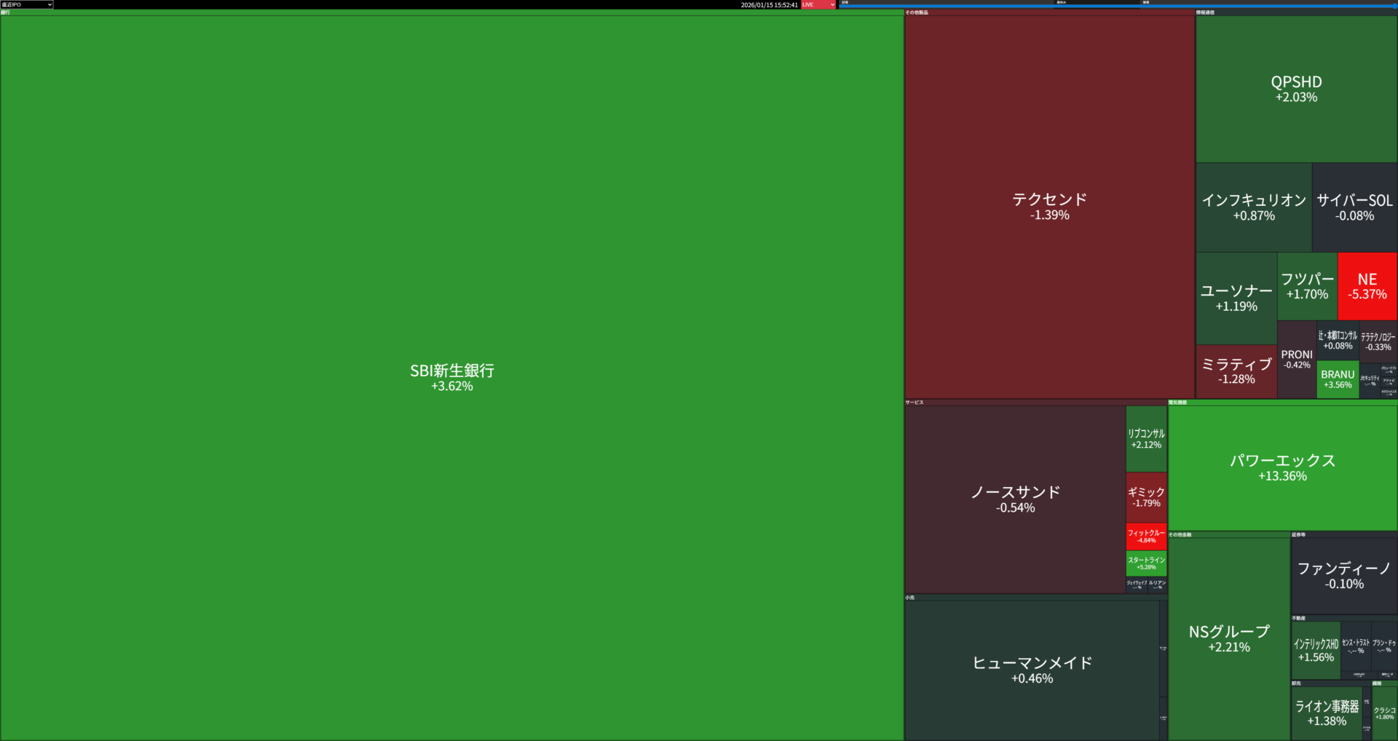Screen dimensions: 1398x741
Task: Click the サイバーSOL tile
Action: pyautogui.click(x=1354, y=207)
